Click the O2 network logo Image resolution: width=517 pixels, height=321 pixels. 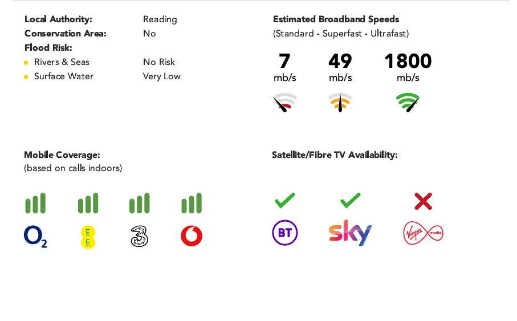[x=35, y=237]
